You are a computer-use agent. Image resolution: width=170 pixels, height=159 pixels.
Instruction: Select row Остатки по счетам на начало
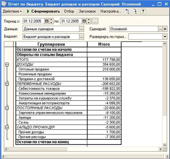68,49
